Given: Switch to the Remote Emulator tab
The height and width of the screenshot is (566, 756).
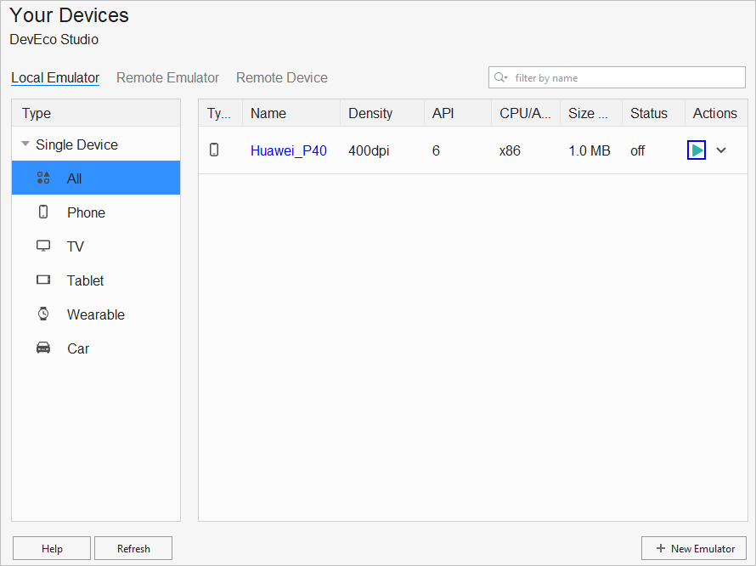Looking at the screenshot, I should (167, 77).
